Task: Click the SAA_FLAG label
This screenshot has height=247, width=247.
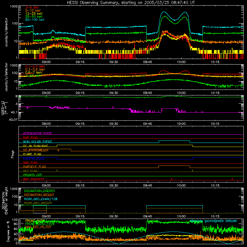Action: pyautogui.click(x=30, y=162)
